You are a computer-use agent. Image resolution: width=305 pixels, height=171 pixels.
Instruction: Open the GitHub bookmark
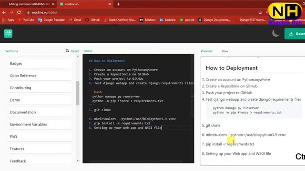coord(92,20)
